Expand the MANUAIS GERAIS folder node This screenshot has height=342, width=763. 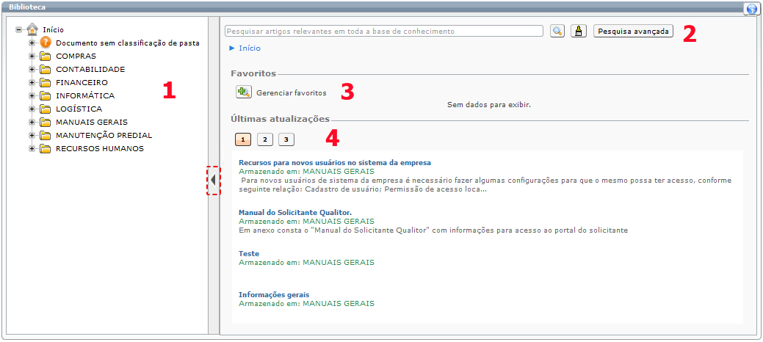[32, 122]
